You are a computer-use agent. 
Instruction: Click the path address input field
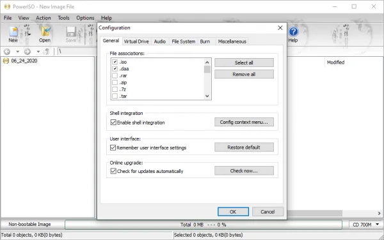(77, 52)
